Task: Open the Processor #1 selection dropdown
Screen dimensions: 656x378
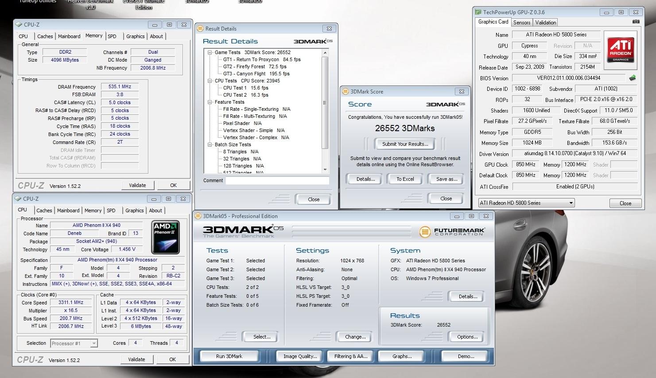Action: tap(93, 343)
